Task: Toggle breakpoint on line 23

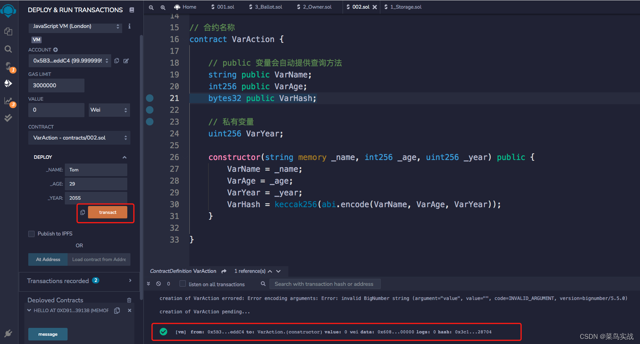Action: coord(150,122)
